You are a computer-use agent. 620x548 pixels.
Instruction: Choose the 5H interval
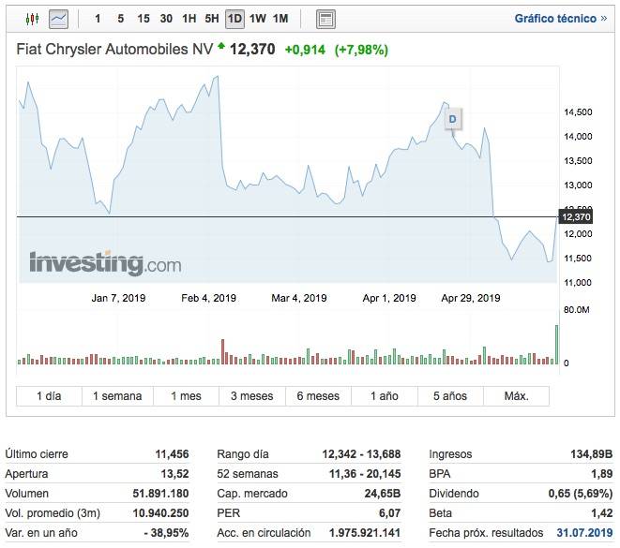[212, 19]
